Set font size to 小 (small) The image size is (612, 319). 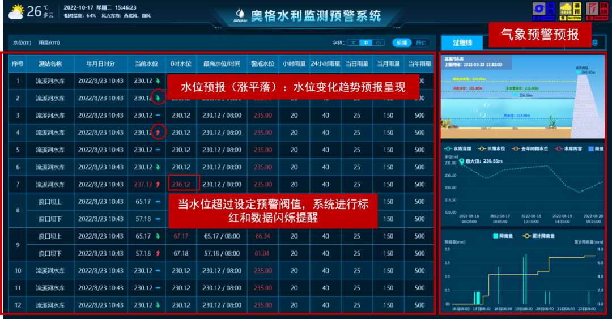pyautogui.click(x=379, y=42)
